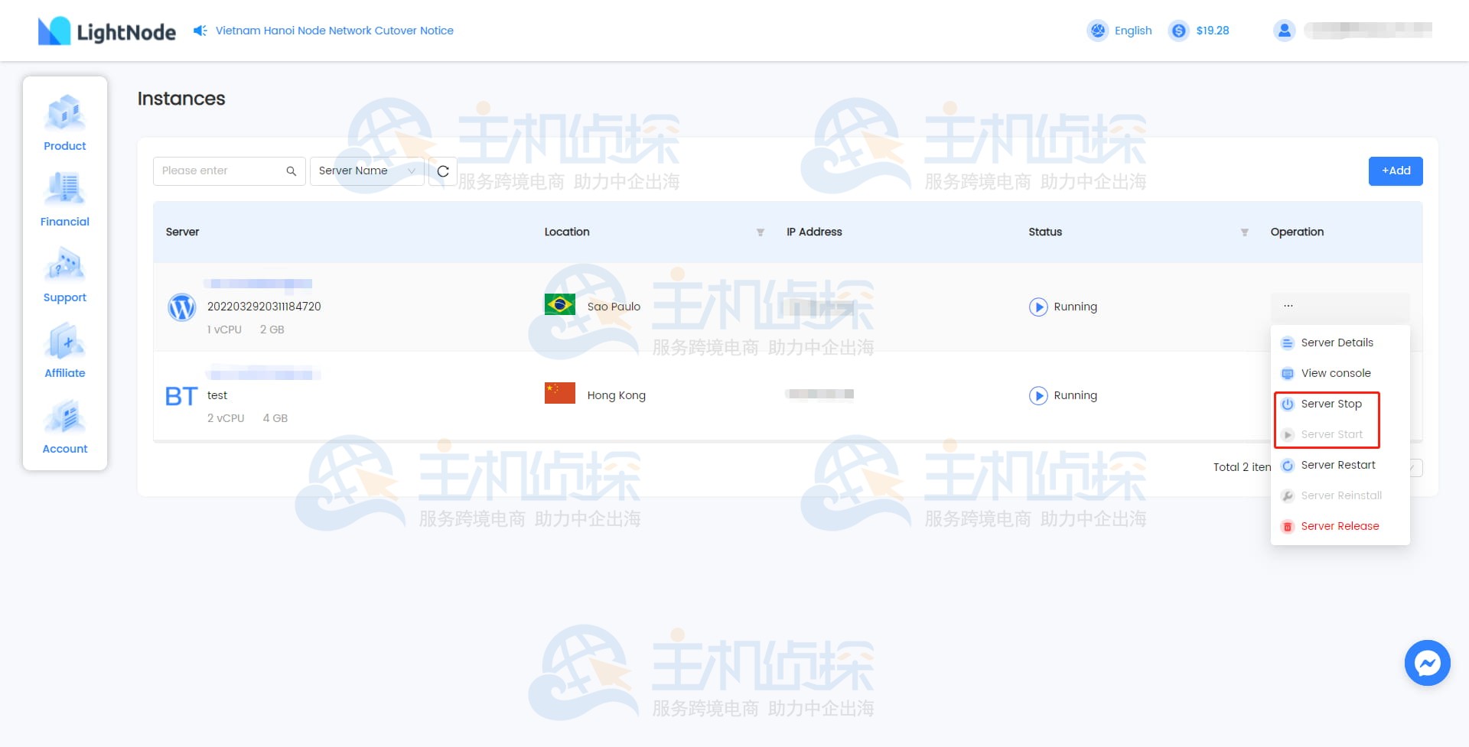Choose Server Release from the menu

coord(1340,526)
